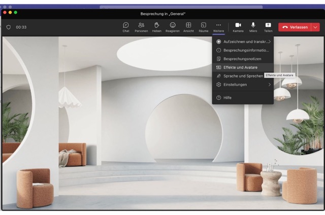Click the language icon beside Sprache und Sprechen
325x215 pixels.
click(218, 76)
